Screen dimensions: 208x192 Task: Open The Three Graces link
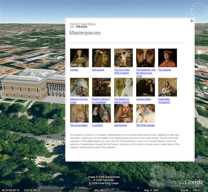tap(145, 125)
